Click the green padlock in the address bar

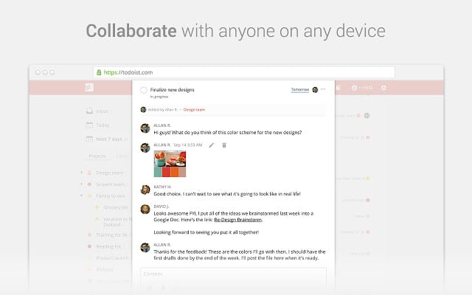point(99,72)
